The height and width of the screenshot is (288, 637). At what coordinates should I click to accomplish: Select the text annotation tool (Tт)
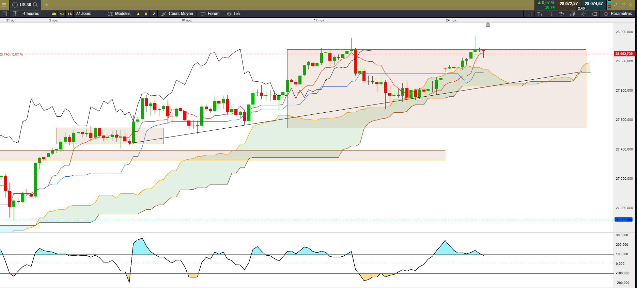pos(540,14)
